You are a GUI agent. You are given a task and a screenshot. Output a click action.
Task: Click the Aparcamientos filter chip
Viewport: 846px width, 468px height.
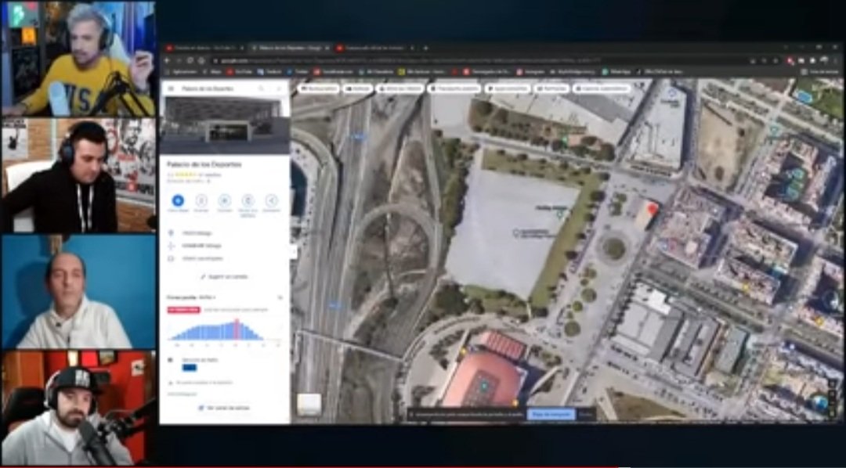pyautogui.click(x=507, y=88)
